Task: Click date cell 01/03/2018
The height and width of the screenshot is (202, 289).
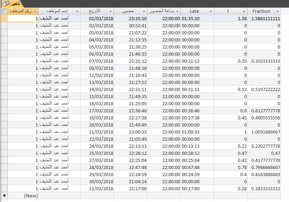Action: coord(97,18)
